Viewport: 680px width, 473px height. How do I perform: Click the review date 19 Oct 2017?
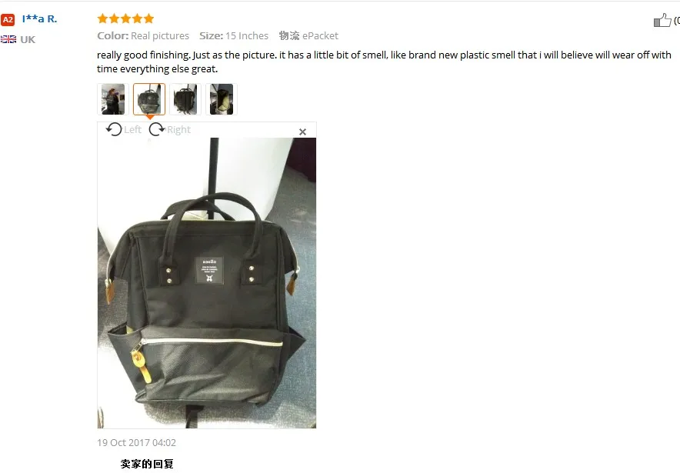pos(137,443)
